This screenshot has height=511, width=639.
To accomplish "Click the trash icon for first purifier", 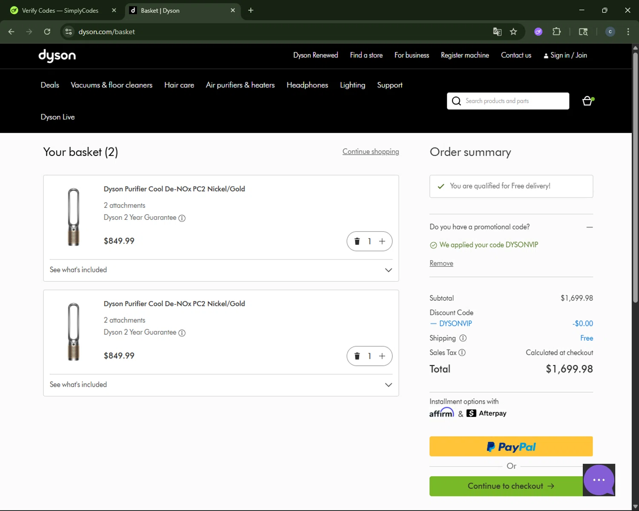I will click(357, 241).
